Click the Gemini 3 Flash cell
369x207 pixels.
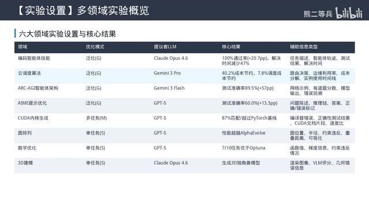tap(169, 88)
